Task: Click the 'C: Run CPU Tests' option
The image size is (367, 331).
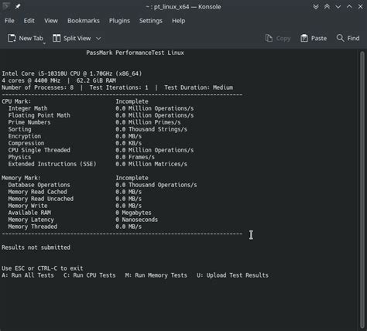Action: pyautogui.click(x=90, y=275)
